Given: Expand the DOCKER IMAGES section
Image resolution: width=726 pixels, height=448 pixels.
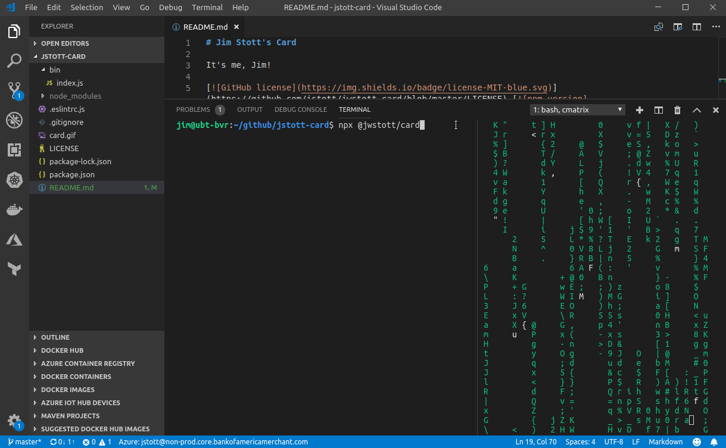Looking at the screenshot, I should (x=96, y=390).
